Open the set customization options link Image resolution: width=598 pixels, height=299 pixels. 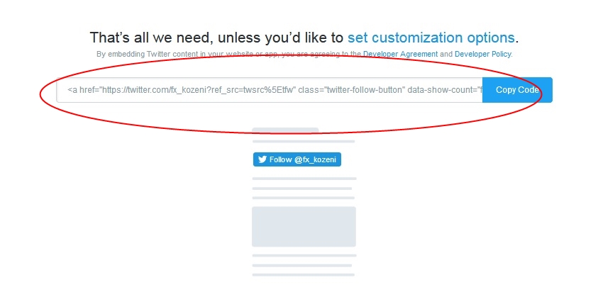(x=431, y=38)
